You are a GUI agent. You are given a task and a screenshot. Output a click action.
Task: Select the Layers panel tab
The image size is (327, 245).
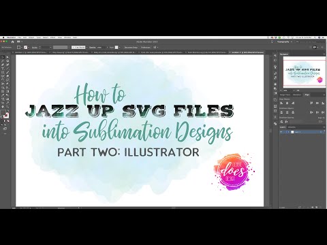pos(283,127)
